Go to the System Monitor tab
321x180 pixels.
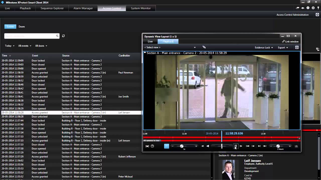tap(141, 8)
